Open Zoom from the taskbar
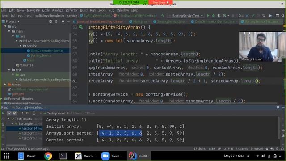 tap(111, 156)
